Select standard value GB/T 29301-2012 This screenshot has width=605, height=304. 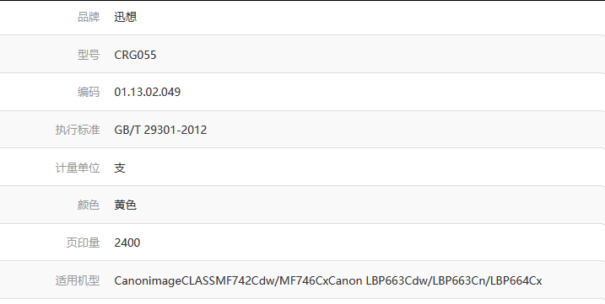pyautogui.click(x=160, y=130)
